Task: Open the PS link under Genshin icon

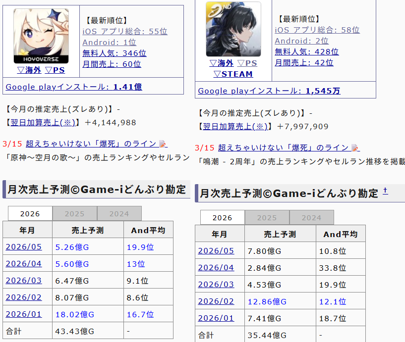Action: [x=55, y=70]
